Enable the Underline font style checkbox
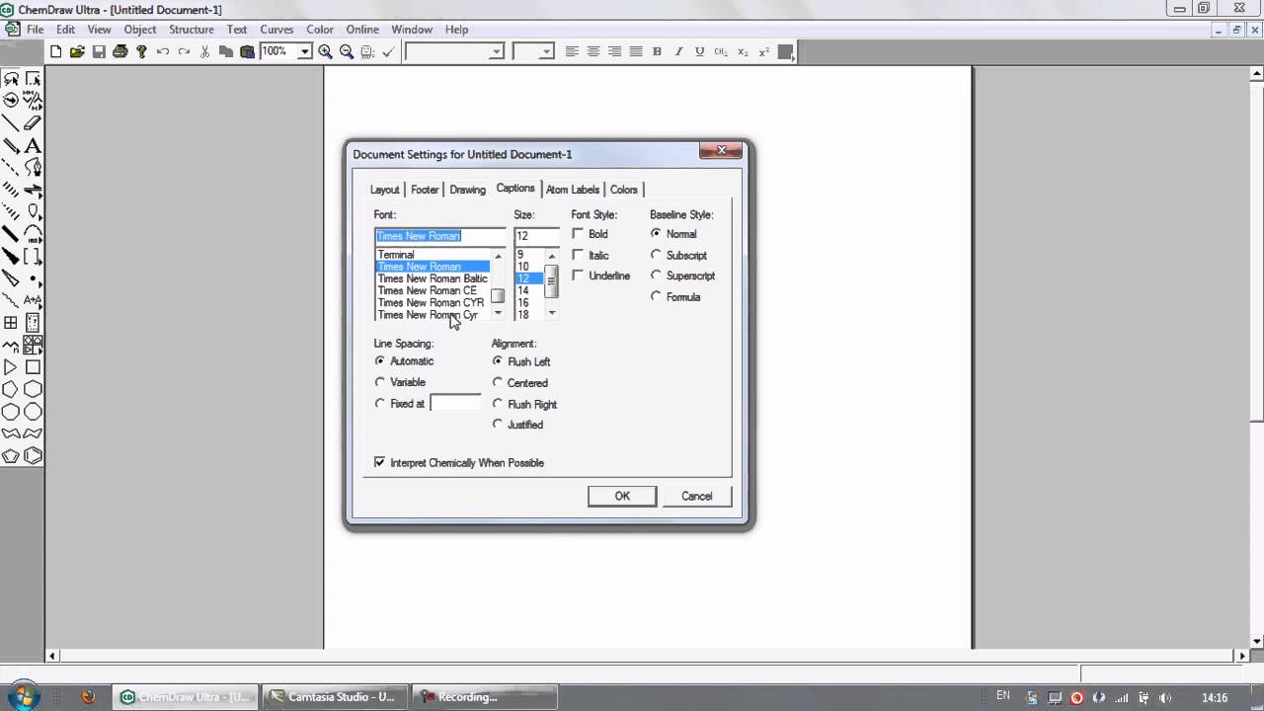Viewport: 1264px width, 711px height. point(578,276)
